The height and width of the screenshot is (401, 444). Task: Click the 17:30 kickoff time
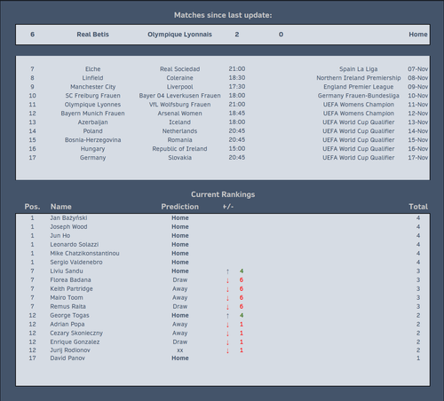(237, 87)
